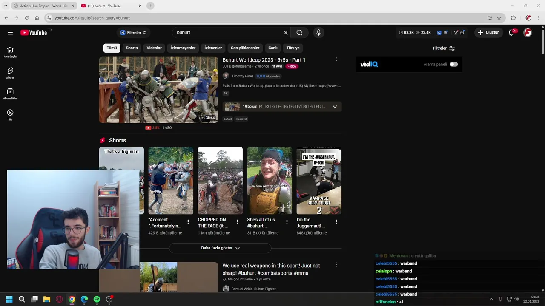
Task: Select the Tümü filter chip
Action: (x=112, y=48)
